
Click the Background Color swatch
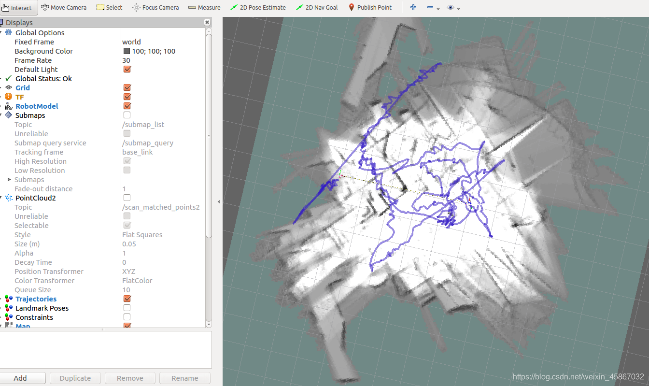pos(127,51)
